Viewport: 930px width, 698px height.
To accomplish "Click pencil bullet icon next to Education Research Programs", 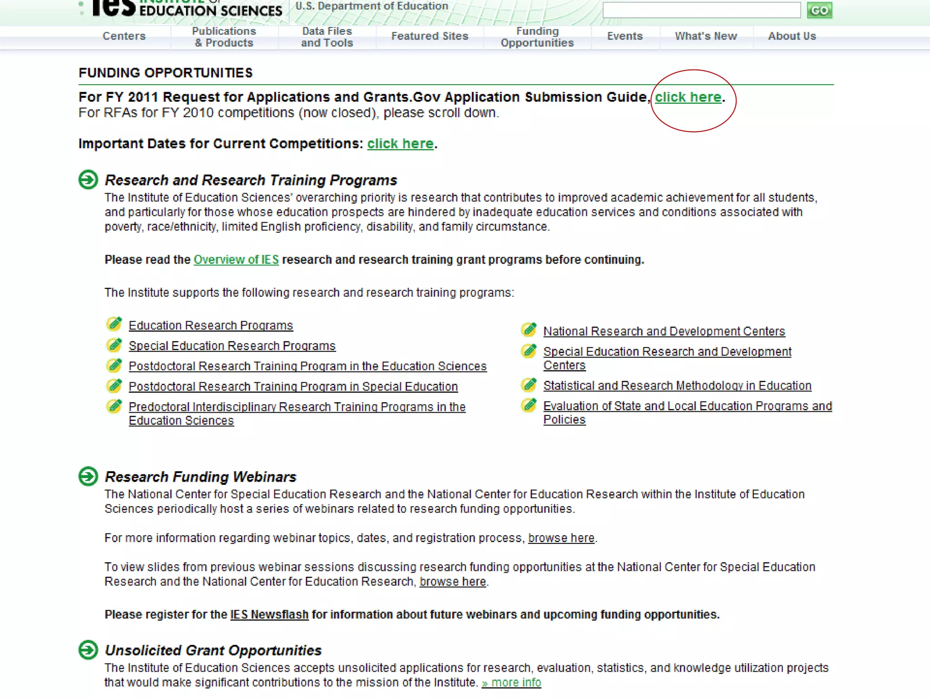I will tap(114, 324).
